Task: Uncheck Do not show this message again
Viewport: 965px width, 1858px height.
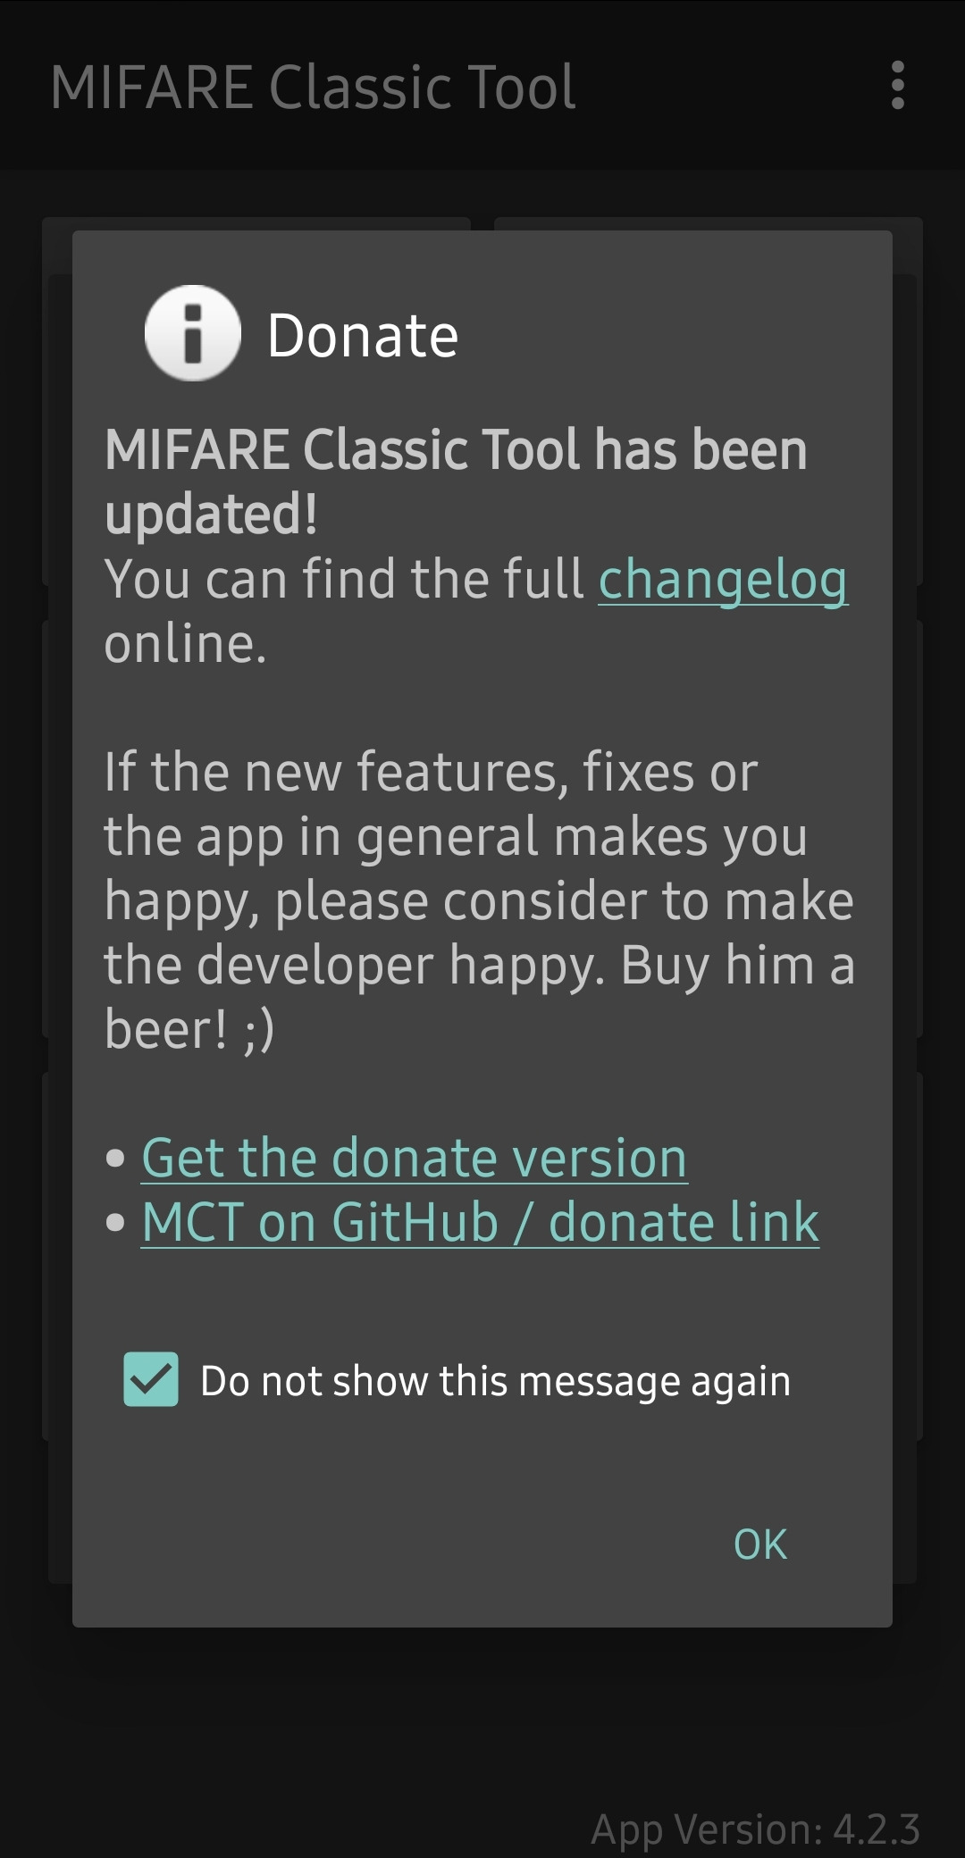Action: (x=151, y=1380)
